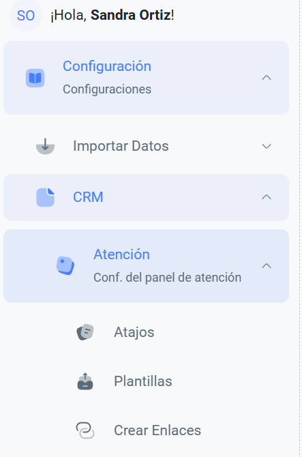Image resolution: width=302 pixels, height=457 pixels.
Task: Click the Plantillas upload tray icon
Action: point(85,381)
